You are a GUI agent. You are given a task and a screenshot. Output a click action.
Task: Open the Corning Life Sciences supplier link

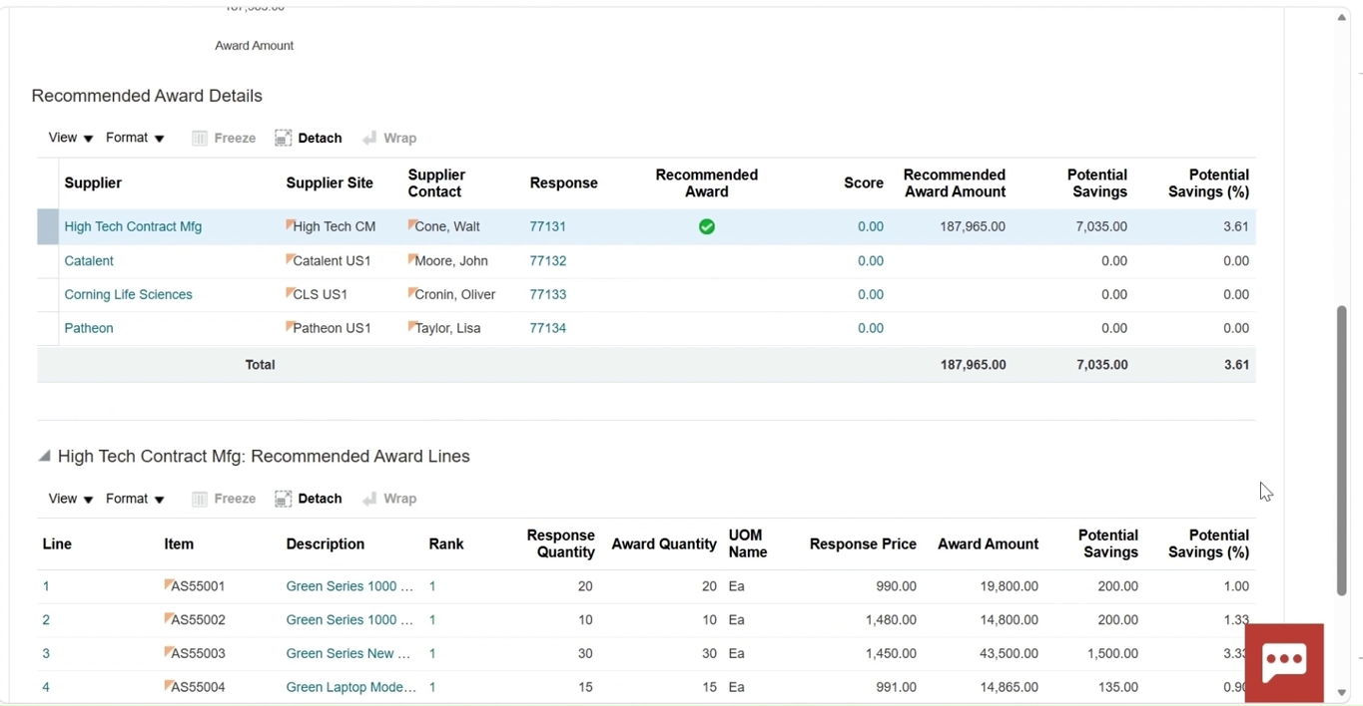coord(128,294)
